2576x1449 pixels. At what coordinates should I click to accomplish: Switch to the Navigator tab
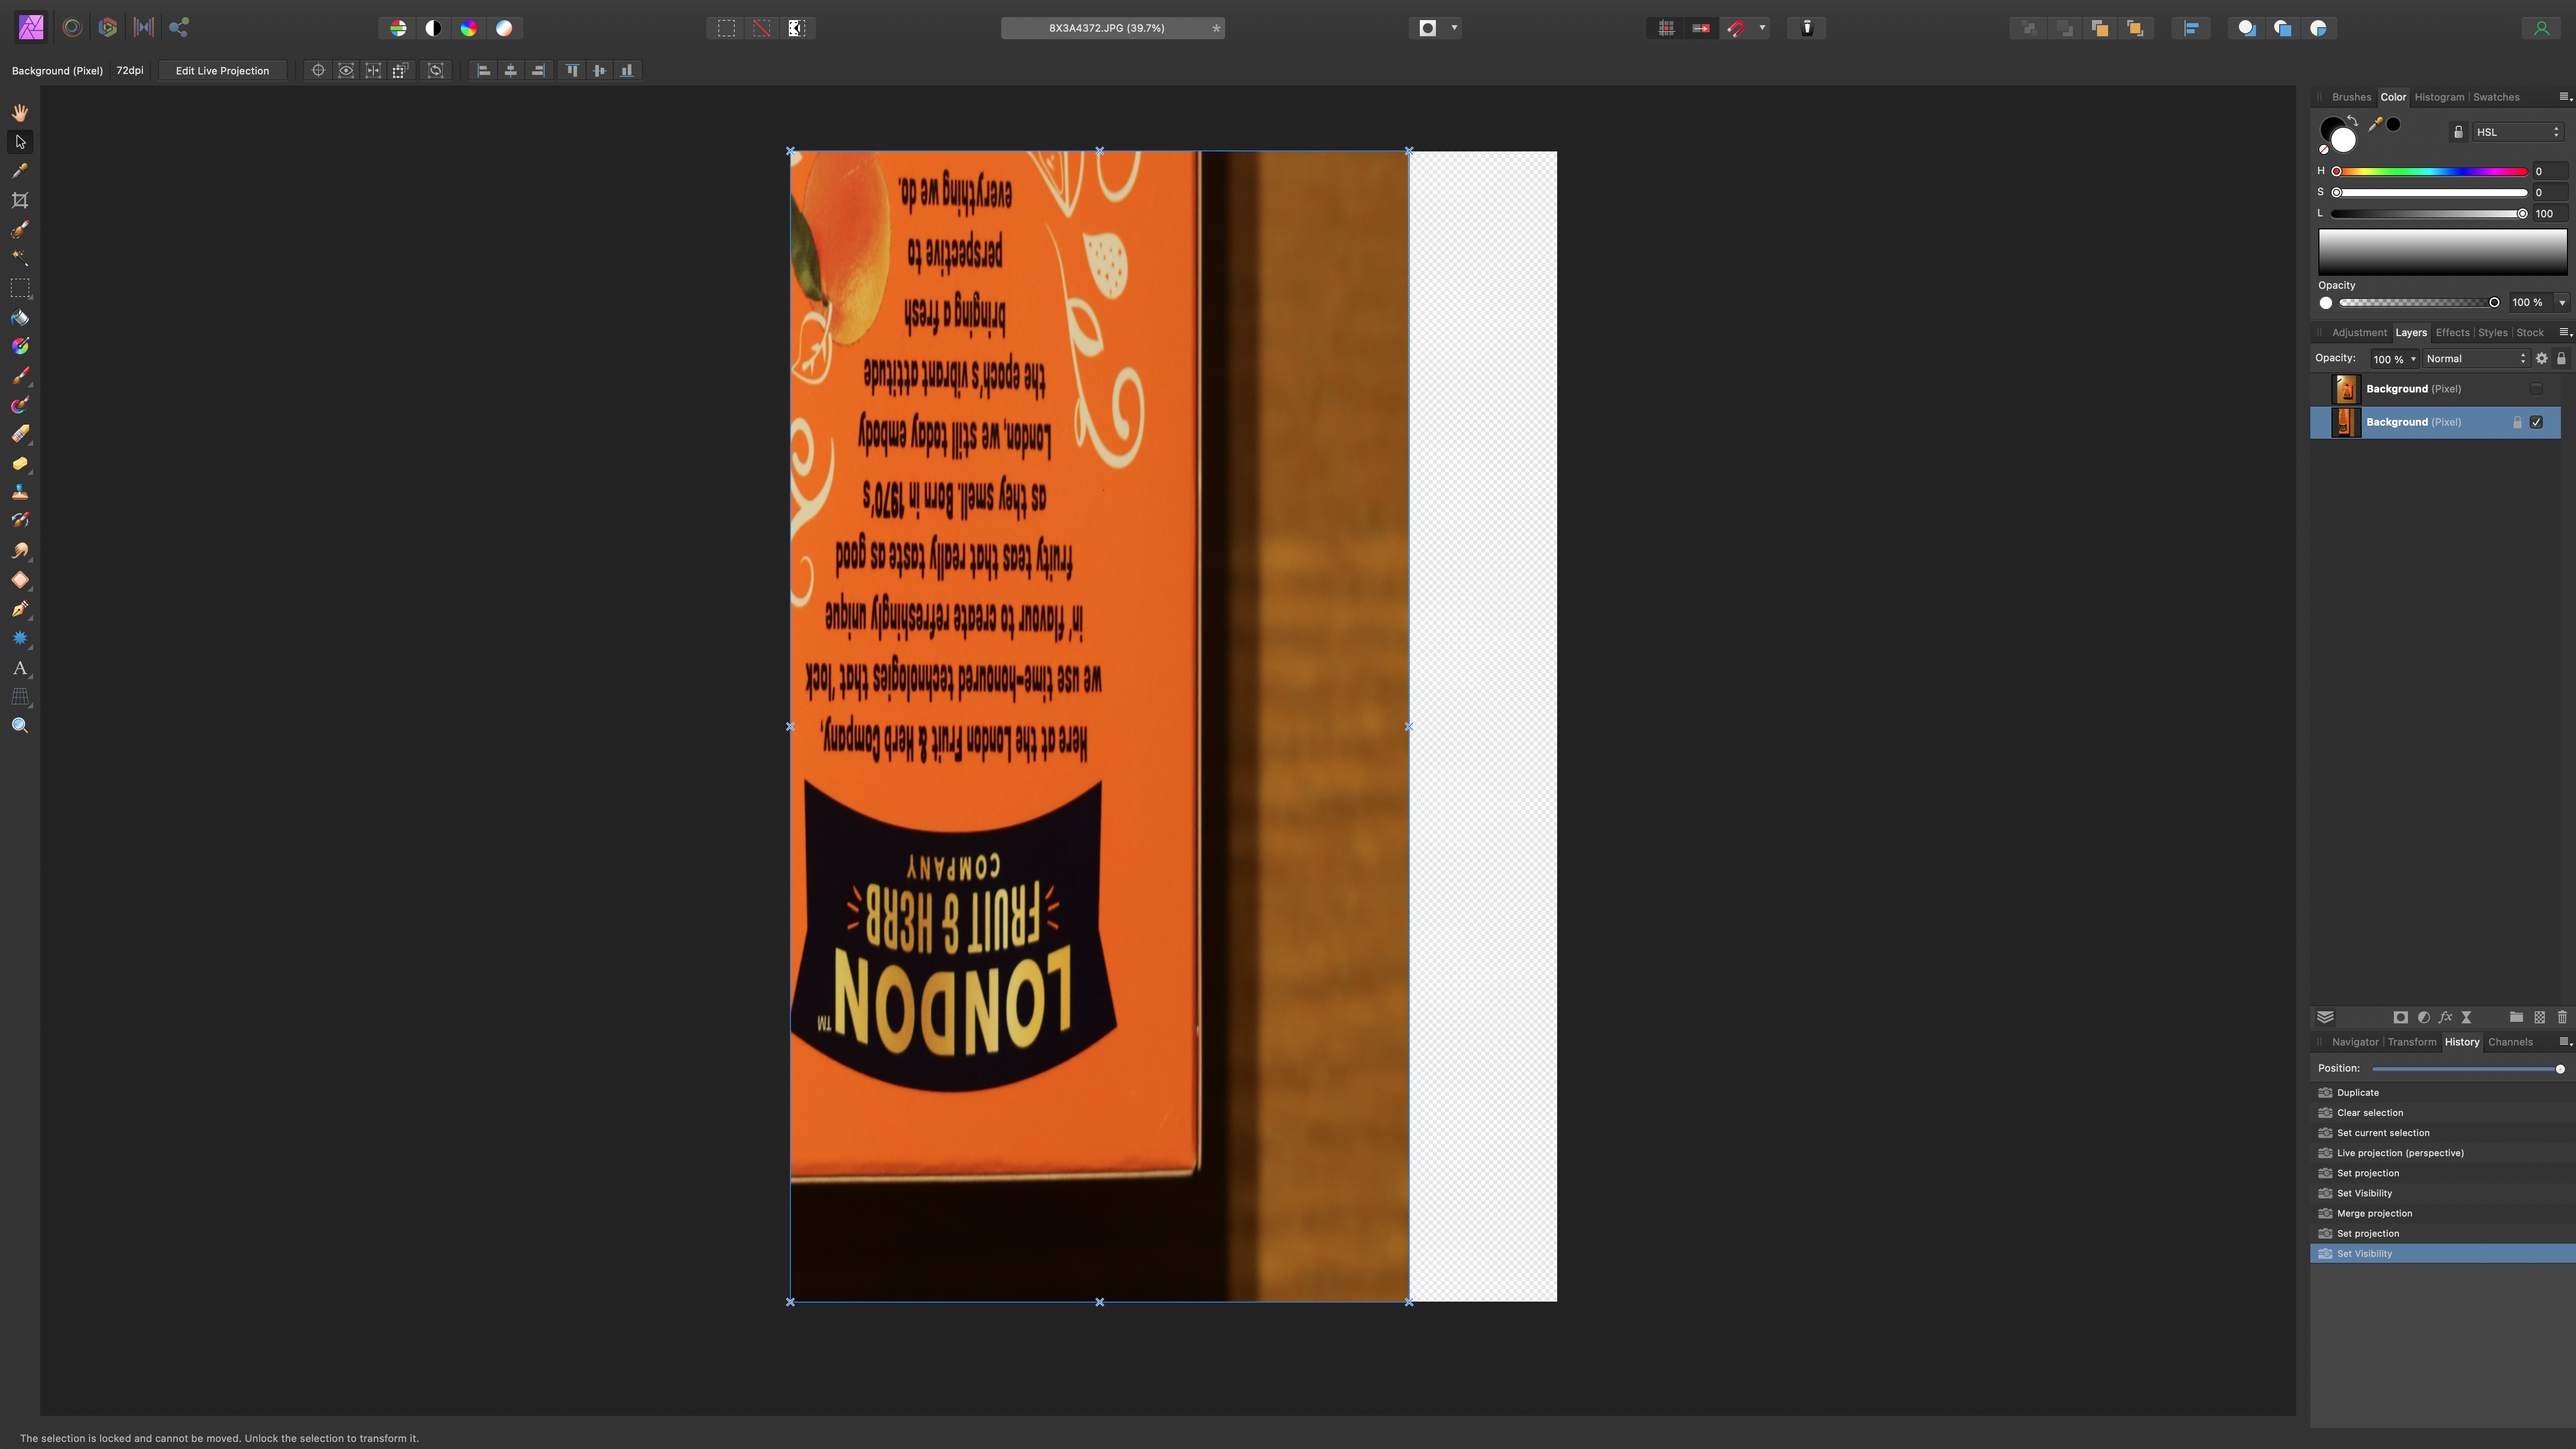[x=2355, y=1042]
